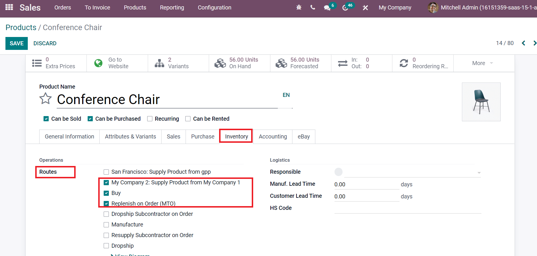Image resolution: width=537 pixels, height=256 pixels.
Task: Check Resupply Subcontractor on Order route
Action: pos(106,235)
